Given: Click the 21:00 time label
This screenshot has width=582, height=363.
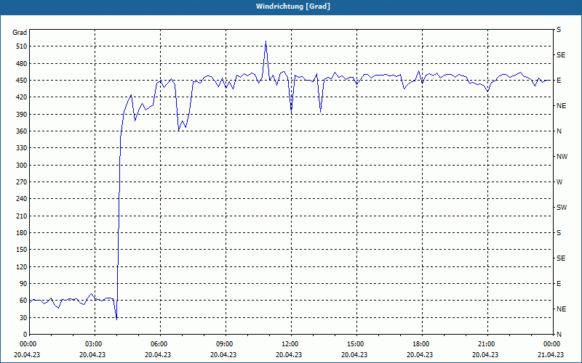Looking at the screenshot, I should tap(485, 343).
